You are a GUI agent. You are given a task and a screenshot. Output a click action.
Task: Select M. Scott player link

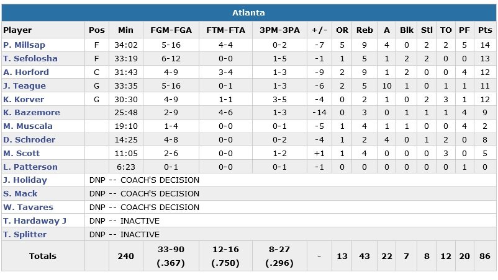[x=21, y=154]
